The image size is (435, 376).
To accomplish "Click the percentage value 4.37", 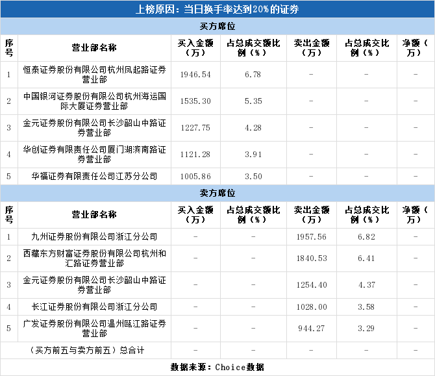I will (366, 284).
